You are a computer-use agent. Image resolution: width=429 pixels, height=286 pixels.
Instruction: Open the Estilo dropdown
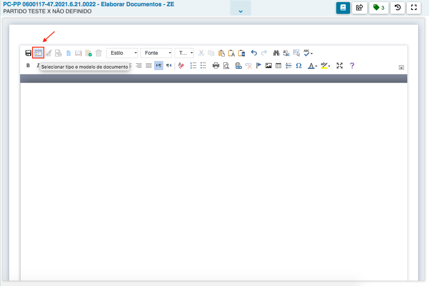coord(122,53)
